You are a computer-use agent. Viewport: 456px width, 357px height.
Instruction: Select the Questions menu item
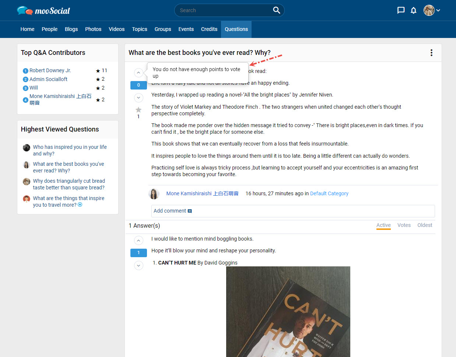pyautogui.click(x=236, y=29)
